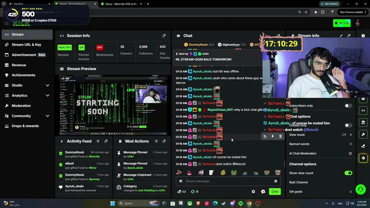Open Munchly's profile link in Activity Feed

click(94, 157)
